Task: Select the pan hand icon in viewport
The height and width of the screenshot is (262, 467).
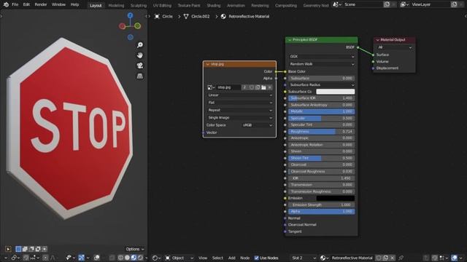Action: [139, 55]
